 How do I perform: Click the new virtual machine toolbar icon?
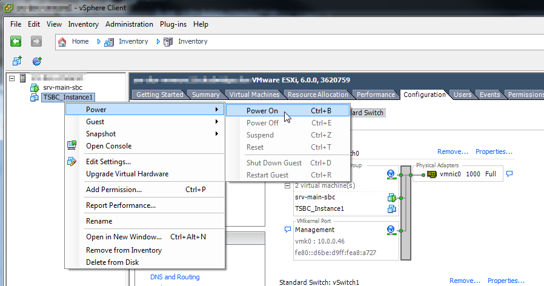point(17,61)
